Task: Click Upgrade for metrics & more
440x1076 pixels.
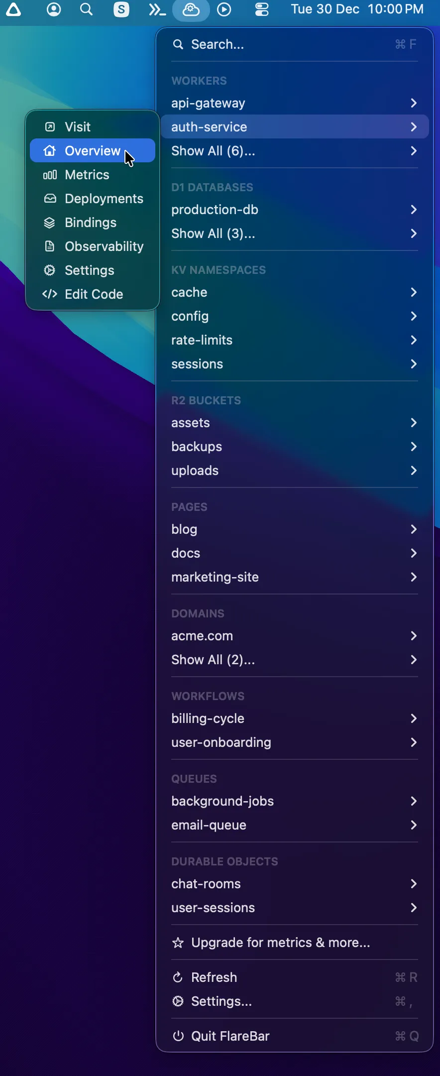Action: pyautogui.click(x=280, y=943)
